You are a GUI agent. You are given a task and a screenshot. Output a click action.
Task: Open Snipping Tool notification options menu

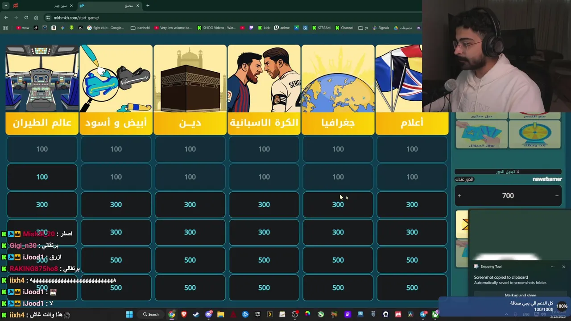tap(552, 267)
